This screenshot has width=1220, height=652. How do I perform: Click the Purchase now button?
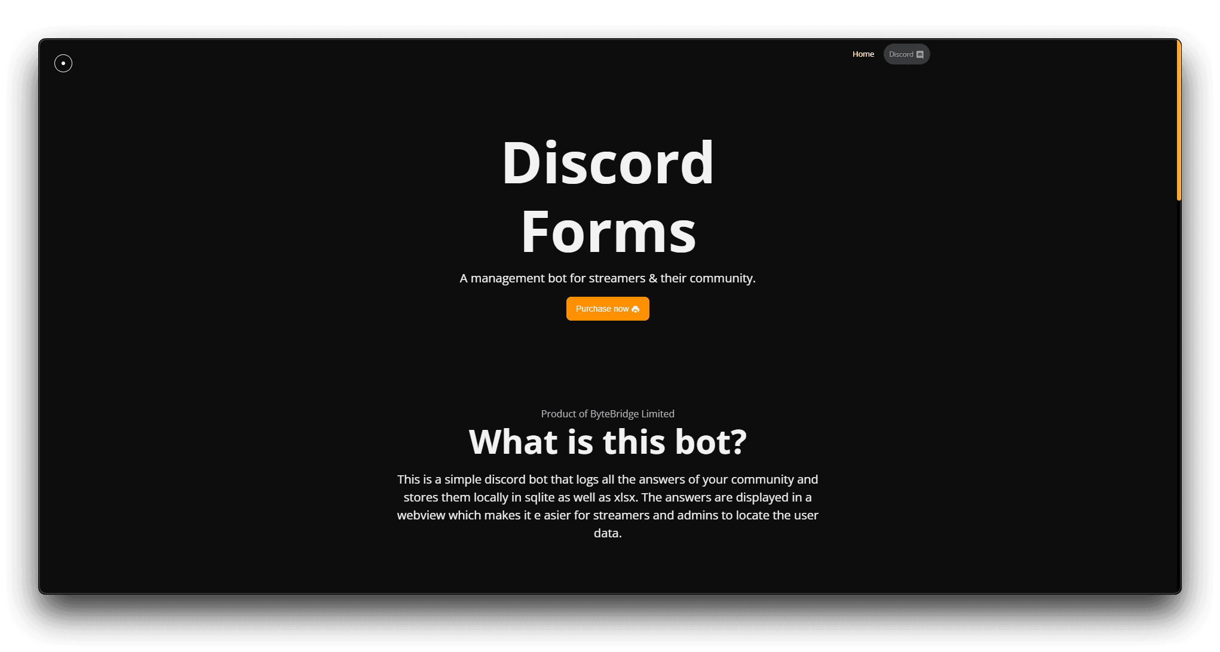click(x=608, y=309)
